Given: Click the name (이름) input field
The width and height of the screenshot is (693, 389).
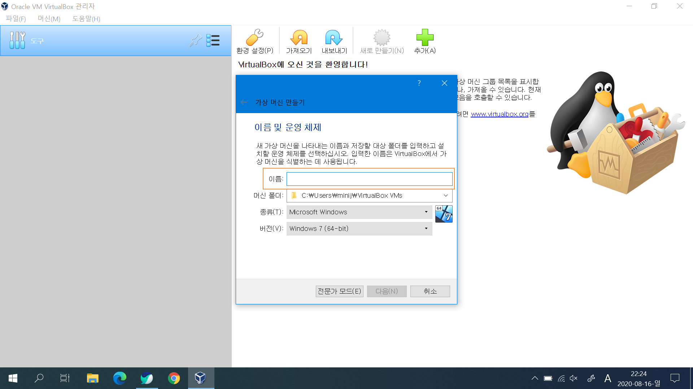Looking at the screenshot, I should click(x=369, y=179).
